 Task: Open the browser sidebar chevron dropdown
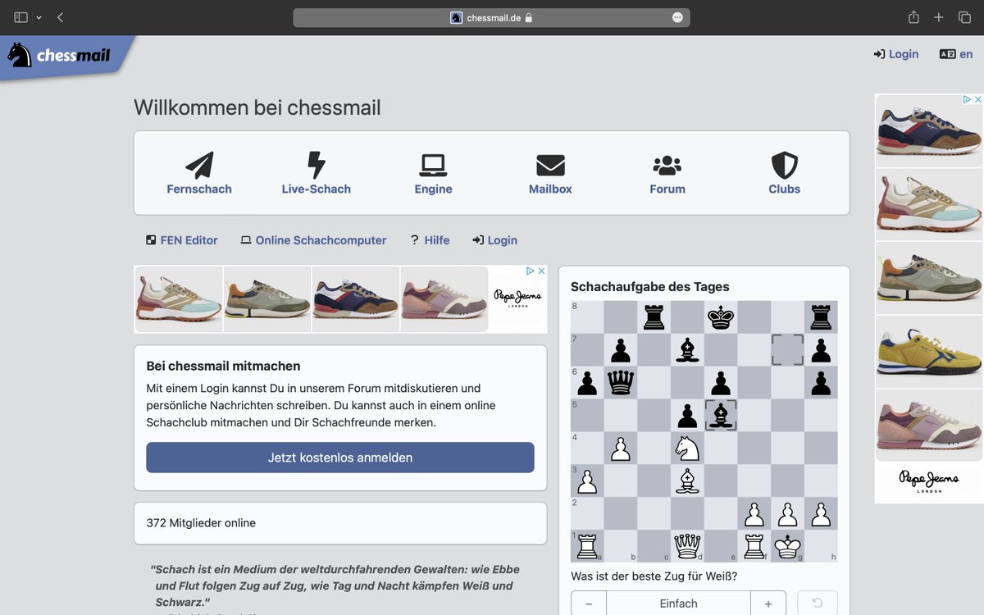(x=39, y=16)
